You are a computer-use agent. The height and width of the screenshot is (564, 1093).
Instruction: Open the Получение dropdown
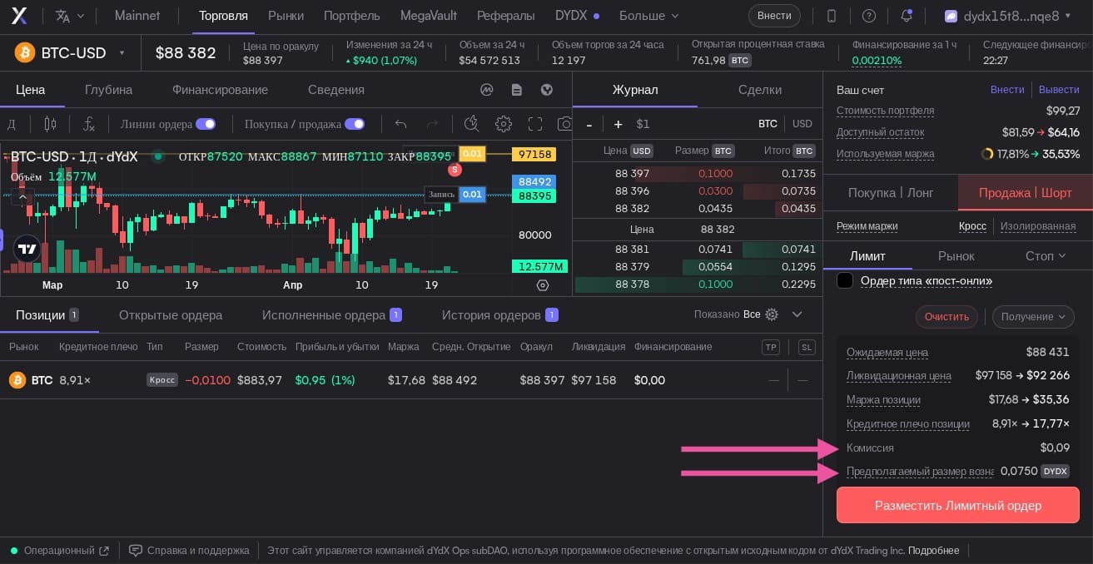[x=1033, y=317]
